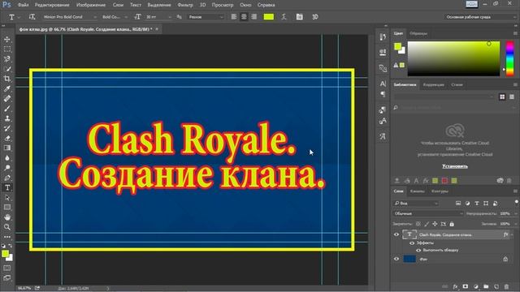Toggle lock image pixels brush icon
The width and height of the screenshot is (520, 292).
click(x=427, y=224)
